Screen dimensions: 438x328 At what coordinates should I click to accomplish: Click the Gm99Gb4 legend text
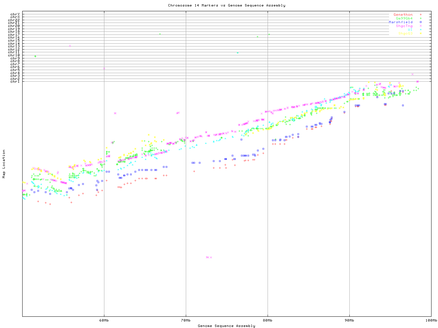(x=404, y=18)
